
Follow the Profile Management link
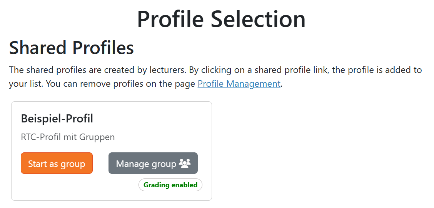coord(239,84)
